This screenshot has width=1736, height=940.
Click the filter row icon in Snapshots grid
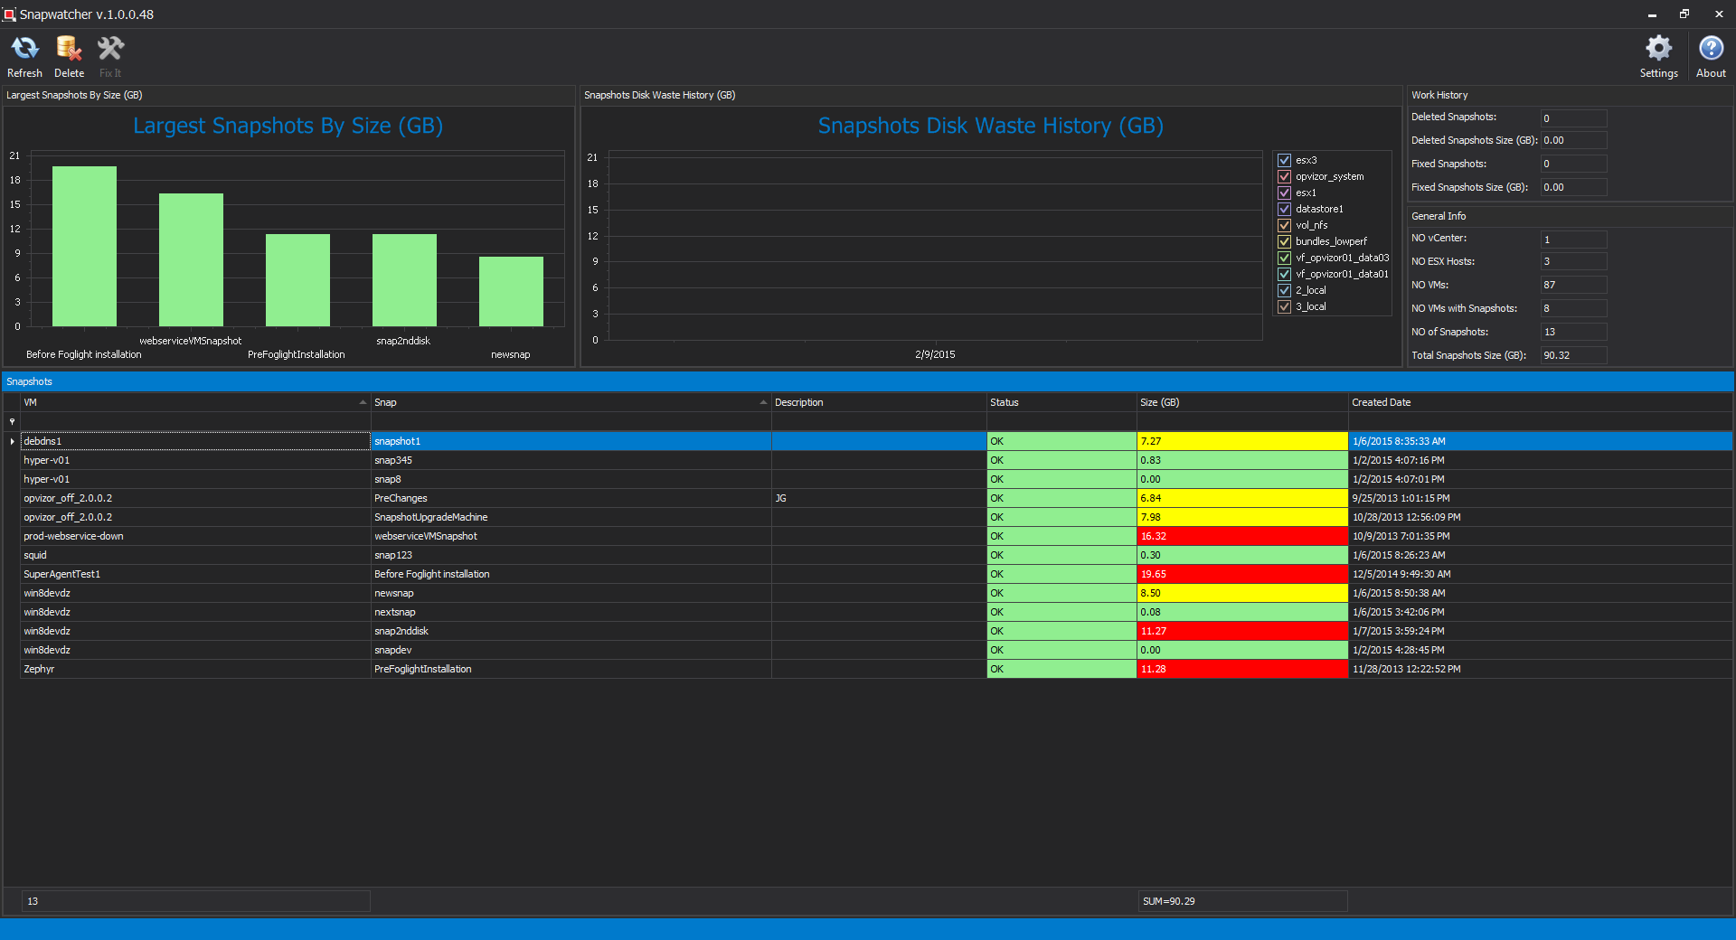pos(12,421)
